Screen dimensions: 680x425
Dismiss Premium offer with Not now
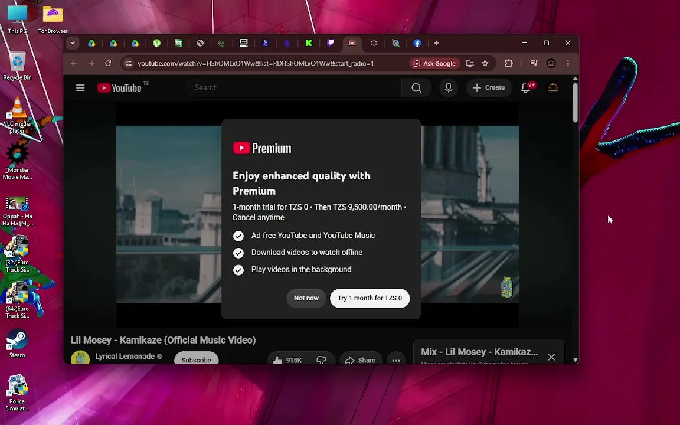(x=306, y=298)
